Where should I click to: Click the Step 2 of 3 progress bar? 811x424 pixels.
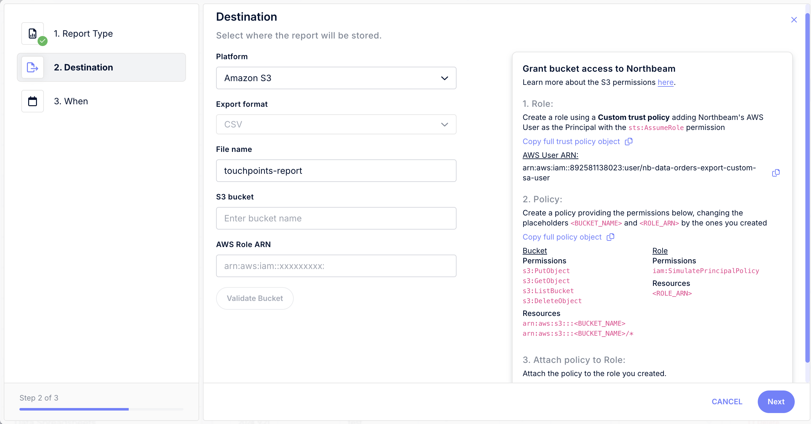click(x=101, y=409)
